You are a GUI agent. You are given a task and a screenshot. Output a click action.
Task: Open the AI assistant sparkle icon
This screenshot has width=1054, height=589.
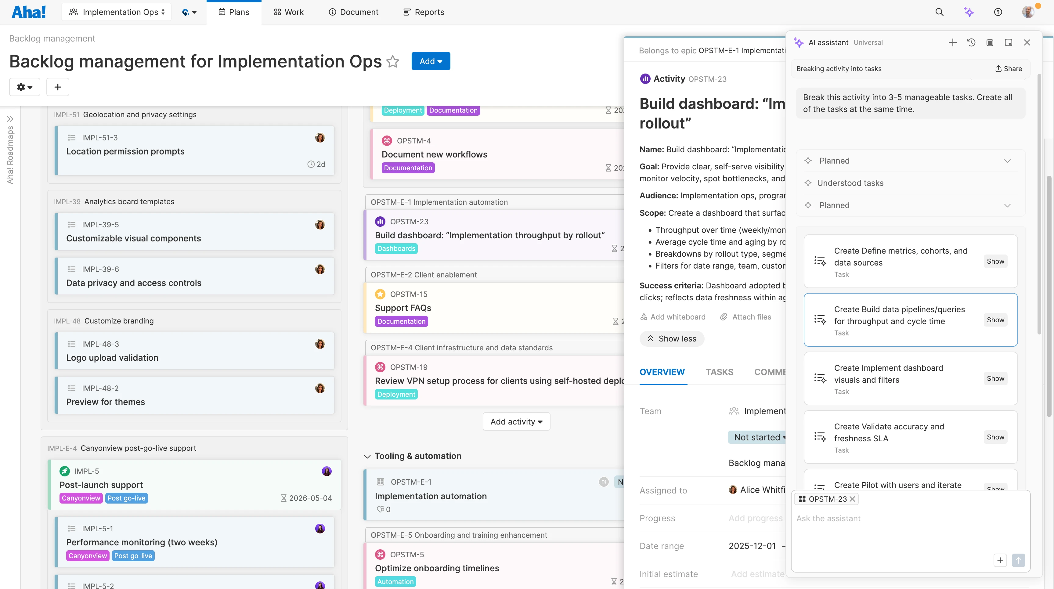(969, 12)
